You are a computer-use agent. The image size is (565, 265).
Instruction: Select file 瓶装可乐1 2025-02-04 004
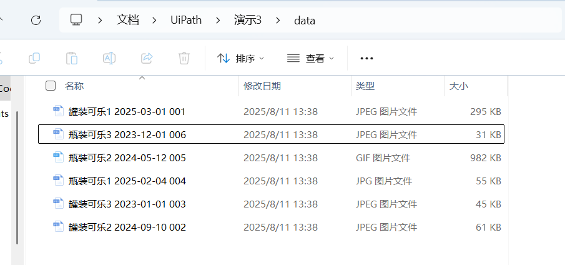(271, 181)
